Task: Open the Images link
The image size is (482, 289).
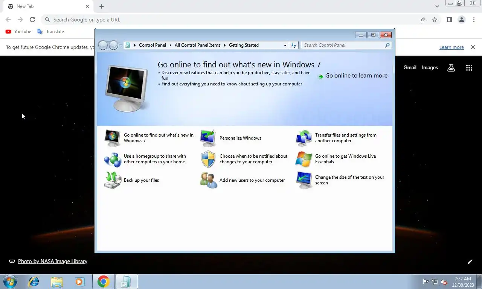Action: tap(430, 68)
